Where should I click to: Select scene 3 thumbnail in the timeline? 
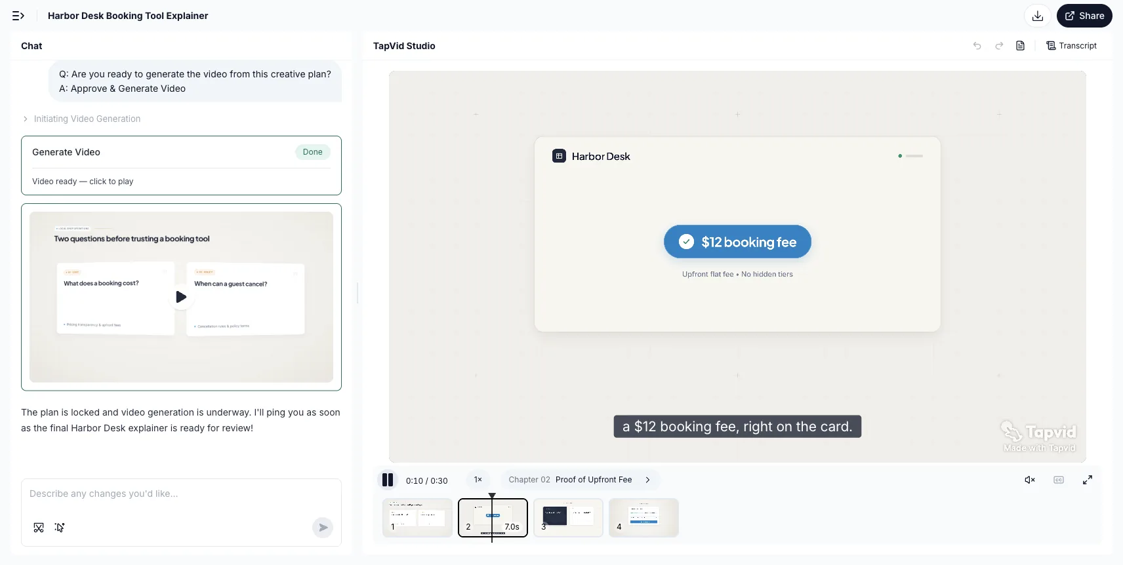568,518
